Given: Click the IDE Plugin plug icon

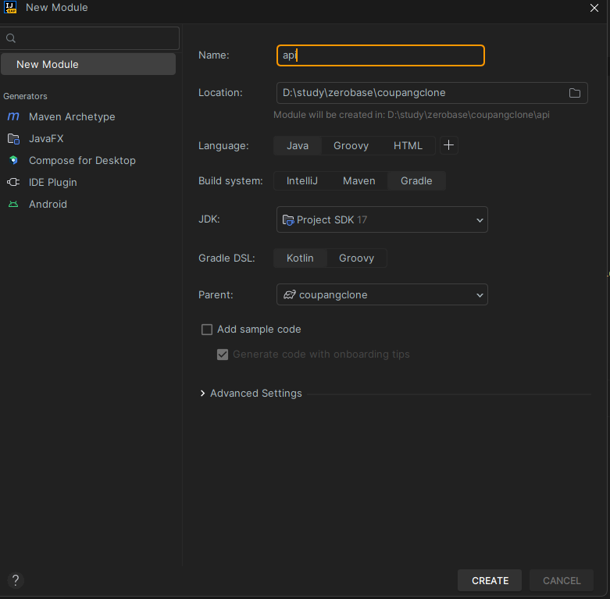Looking at the screenshot, I should pos(13,182).
